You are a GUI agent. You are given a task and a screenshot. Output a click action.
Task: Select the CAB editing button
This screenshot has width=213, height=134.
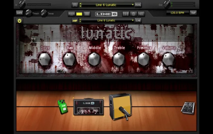[x=138, y=21]
